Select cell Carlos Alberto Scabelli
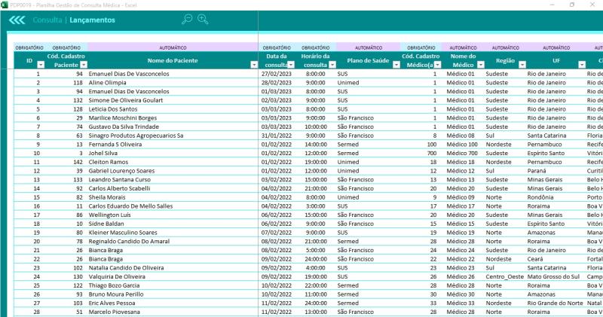This screenshot has height=317, width=603. coord(173,189)
